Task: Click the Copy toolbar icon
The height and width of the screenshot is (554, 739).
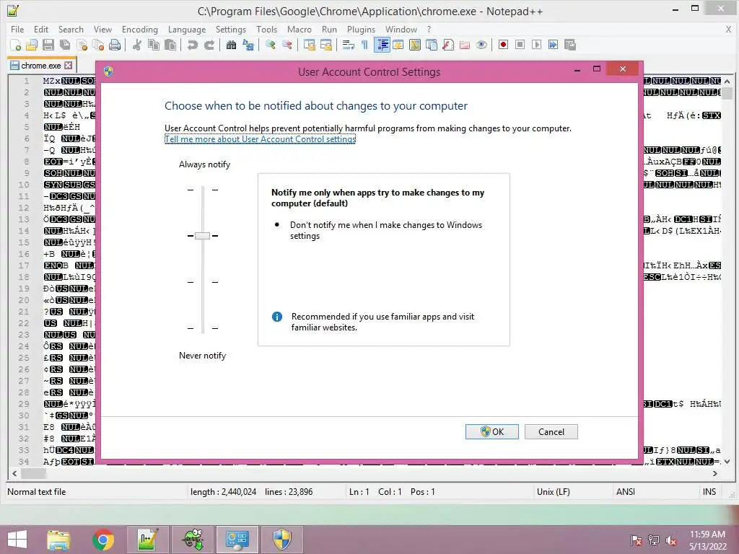Action: [154, 45]
